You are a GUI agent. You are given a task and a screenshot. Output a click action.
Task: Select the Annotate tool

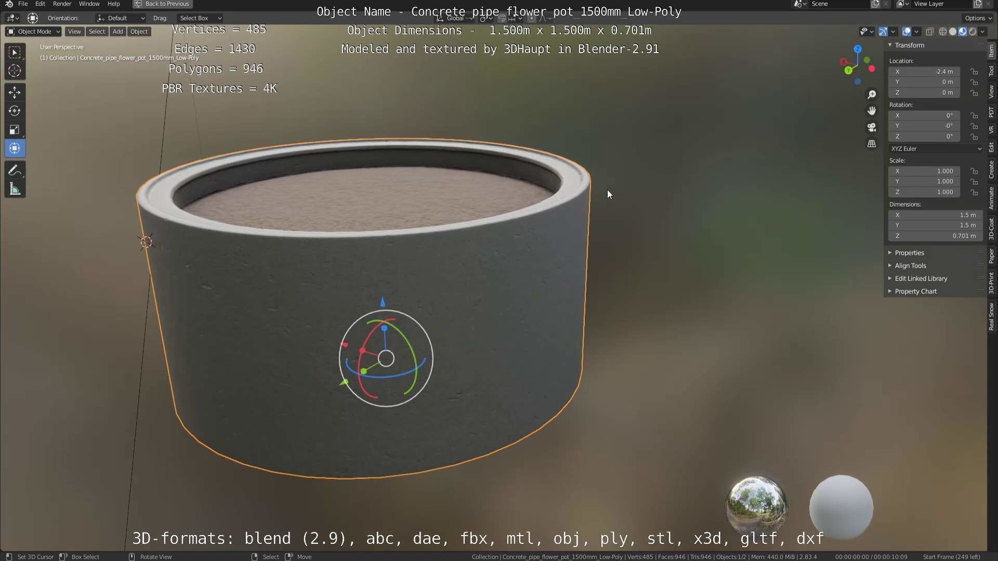pyautogui.click(x=15, y=170)
